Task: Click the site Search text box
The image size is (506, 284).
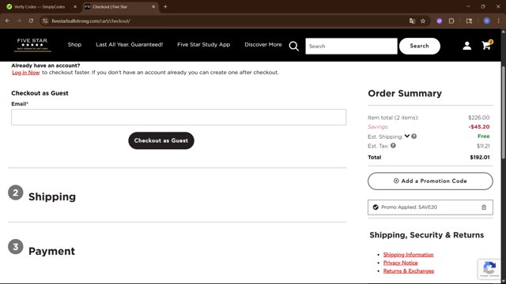Action: [351, 46]
